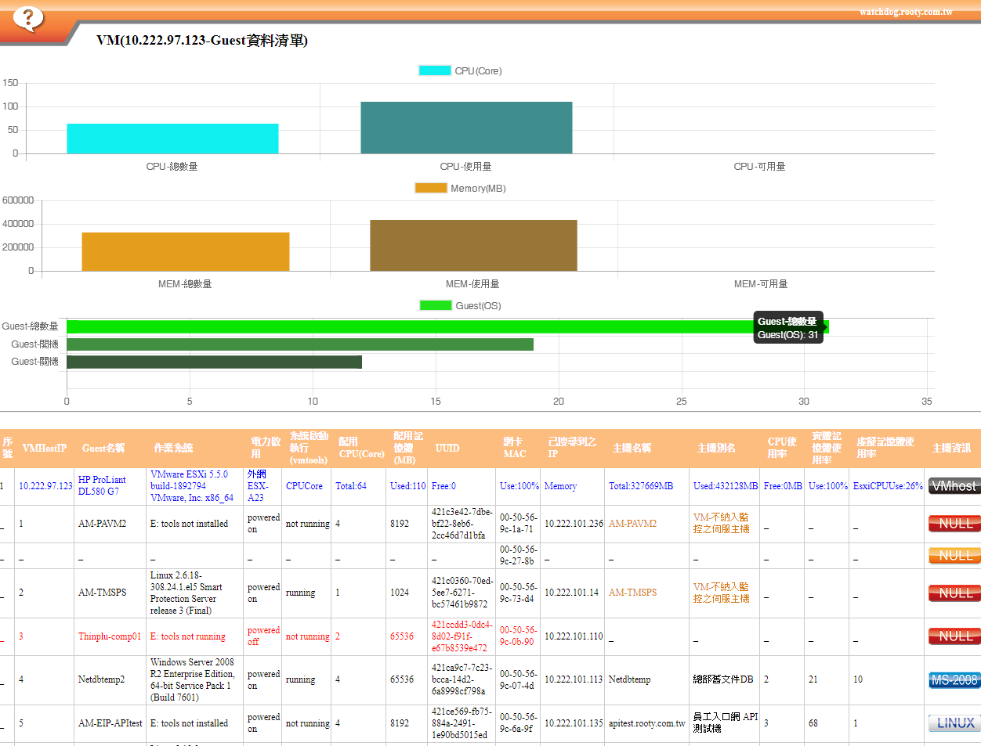Screen dimensions: 981x746
Task: Toggle the Memory(MB) legend series
Action: [x=460, y=189]
